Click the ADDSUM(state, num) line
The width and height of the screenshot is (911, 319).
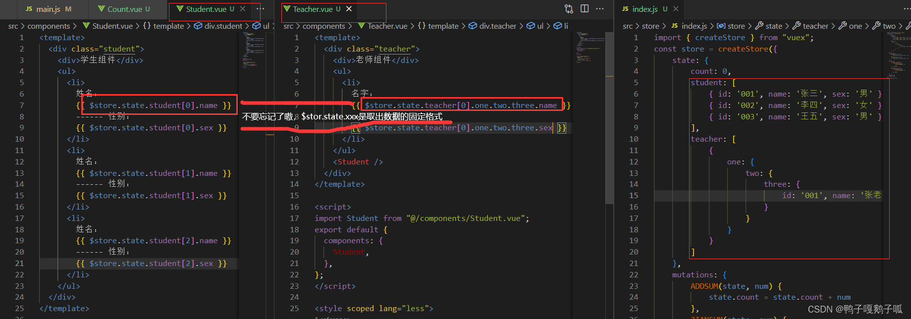[x=736, y=286]
